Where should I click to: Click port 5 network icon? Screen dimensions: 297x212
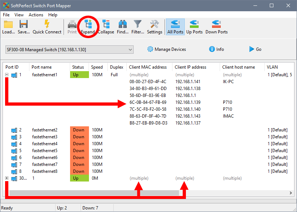[x=14, y=151]
